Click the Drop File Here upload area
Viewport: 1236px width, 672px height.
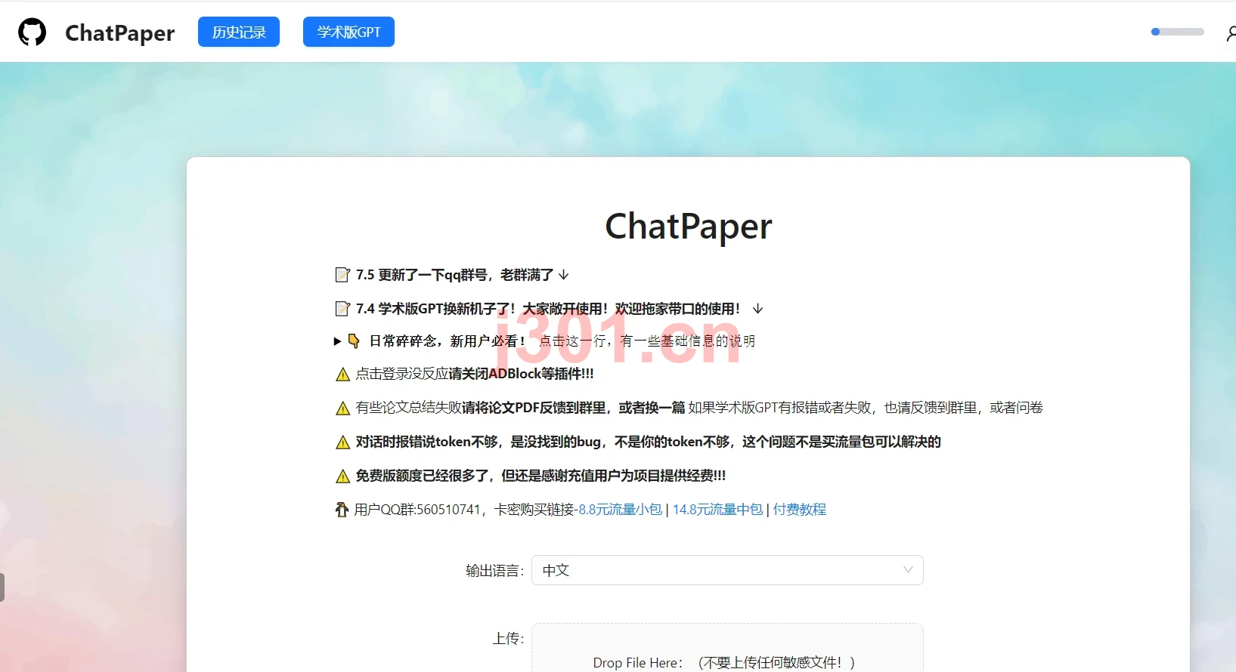click(x=727, y=648)
